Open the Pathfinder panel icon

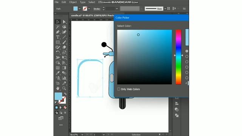(177, 115)
